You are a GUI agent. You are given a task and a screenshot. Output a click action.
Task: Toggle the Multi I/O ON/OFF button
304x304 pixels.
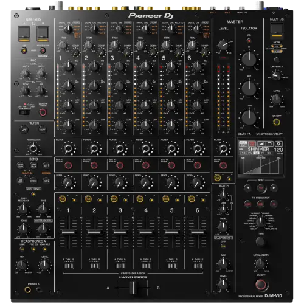[x=277, y=122]
